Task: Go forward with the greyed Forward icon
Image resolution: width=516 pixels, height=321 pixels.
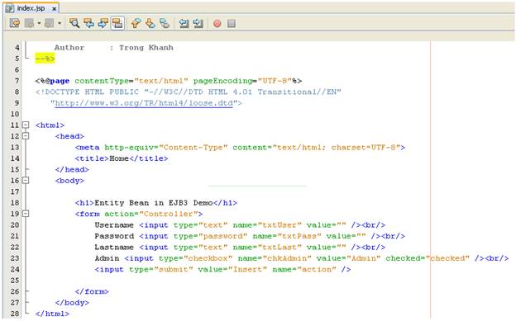Action: (50, 23)
